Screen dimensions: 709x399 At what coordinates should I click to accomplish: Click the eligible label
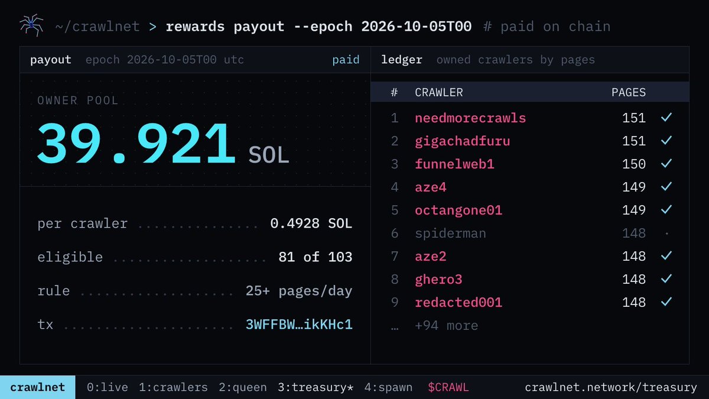70,257
